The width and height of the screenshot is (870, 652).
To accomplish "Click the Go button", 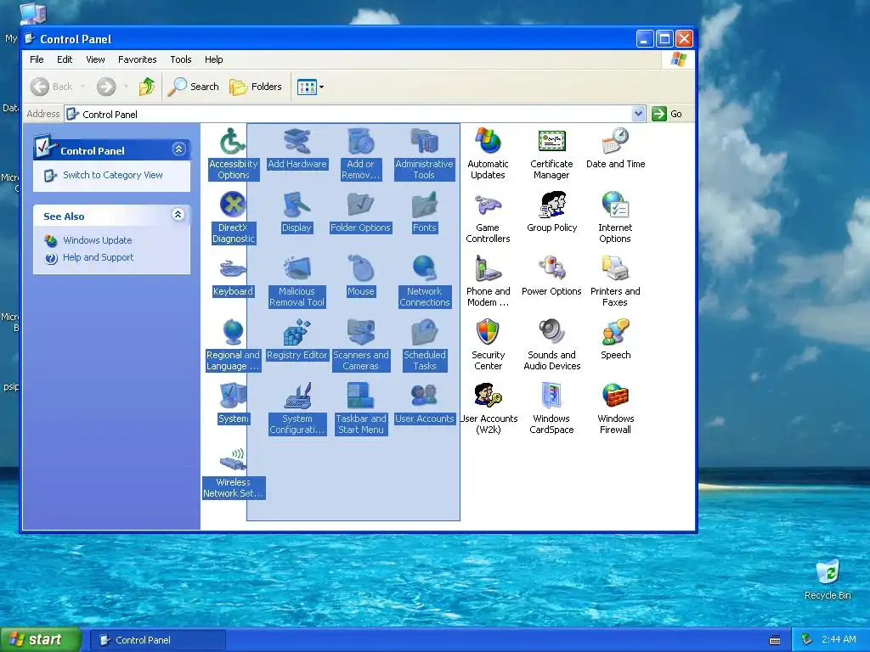I will point(668,114).
